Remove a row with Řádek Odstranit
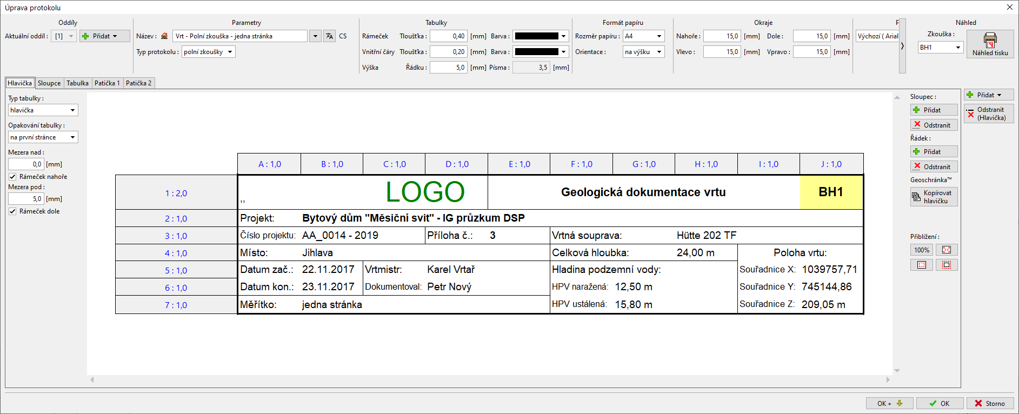Image resolution: width=1019 pixels, height=414 pixels. [x=934, y=166]
